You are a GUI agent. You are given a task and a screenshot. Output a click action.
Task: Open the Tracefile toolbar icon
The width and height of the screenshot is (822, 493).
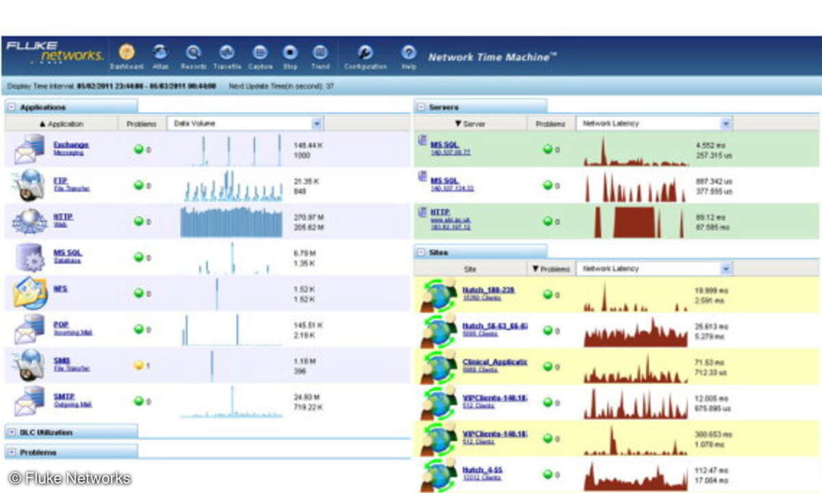click(227, 52)
